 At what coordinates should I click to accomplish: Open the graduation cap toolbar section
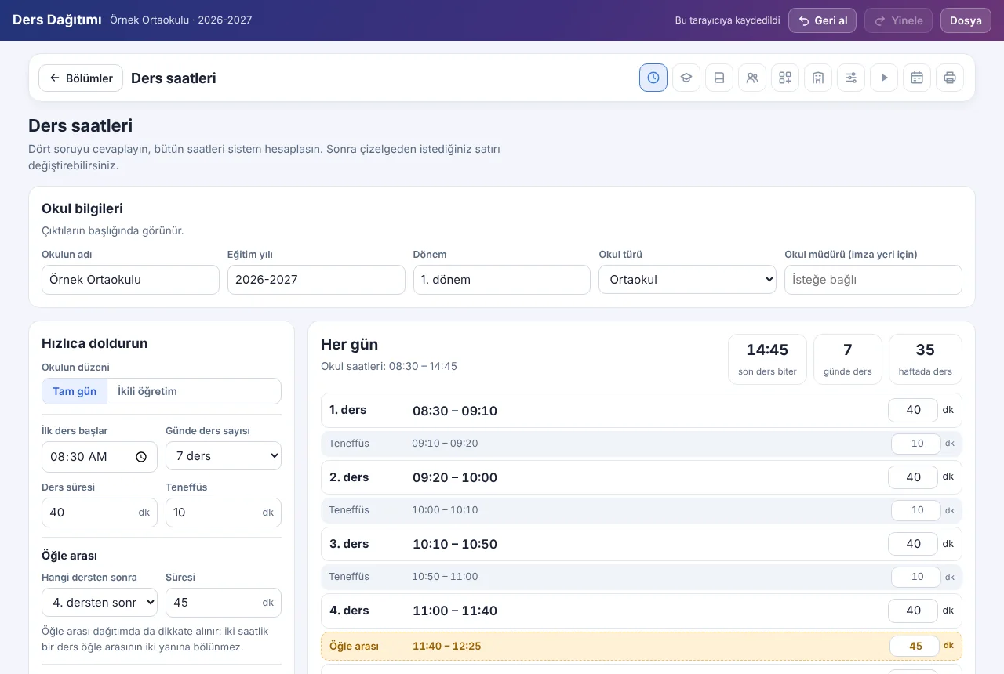[x=686, y=78]
